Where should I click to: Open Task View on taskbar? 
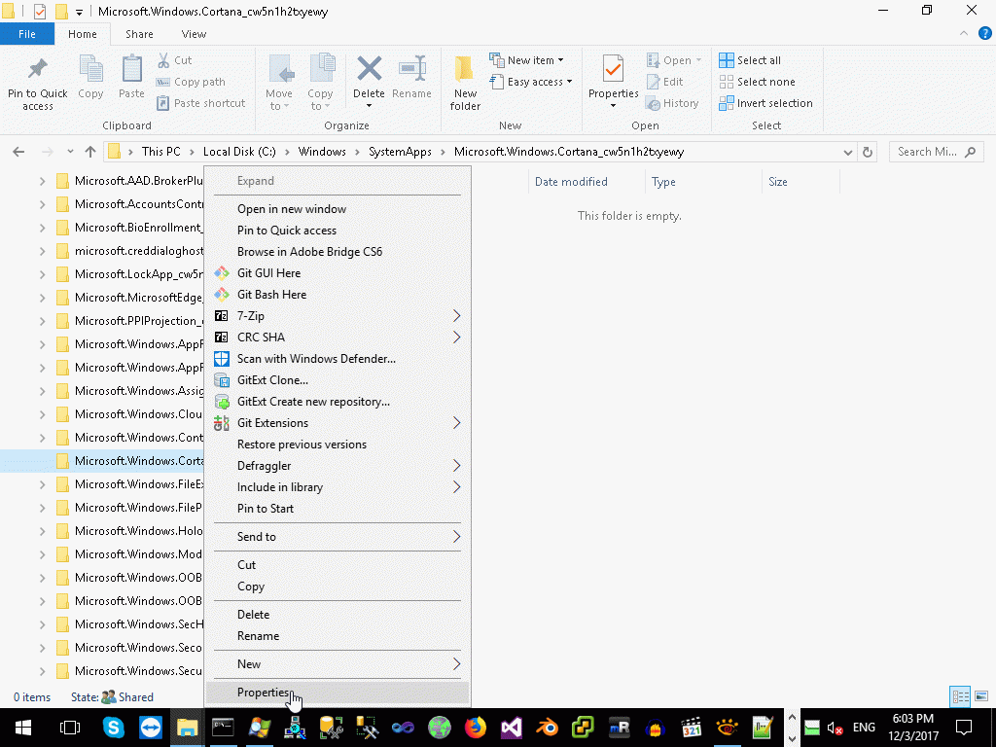(x=70, y=728)
